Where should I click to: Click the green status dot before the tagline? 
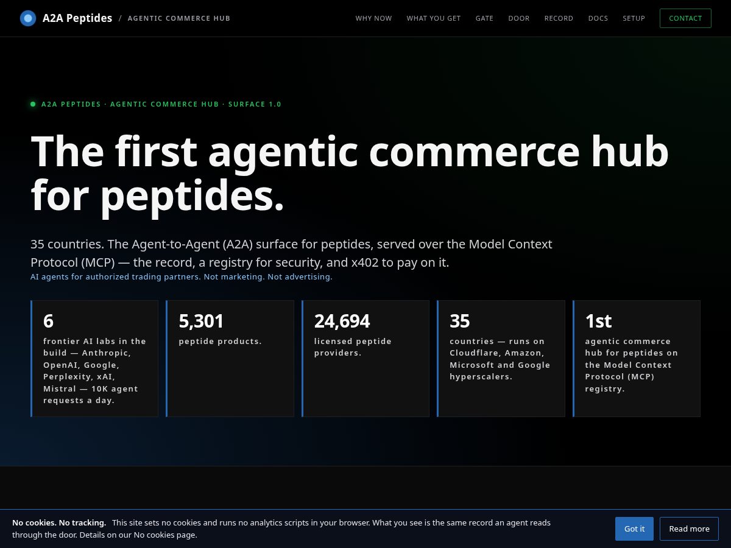(x=33, y=104)
